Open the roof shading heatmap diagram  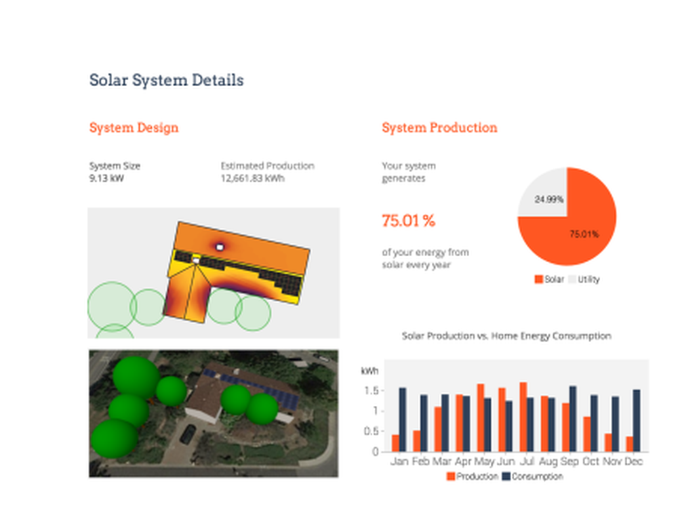pos(214,273)
